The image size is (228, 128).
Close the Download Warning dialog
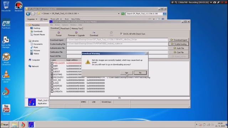tap(146, 53)
